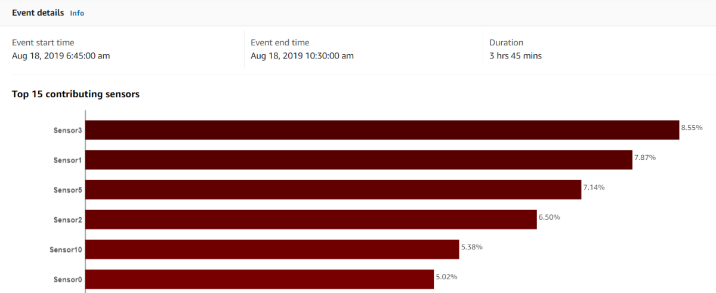Select the Sensor10 bar in the chart

pyautogui.click(x=273, y=249)
